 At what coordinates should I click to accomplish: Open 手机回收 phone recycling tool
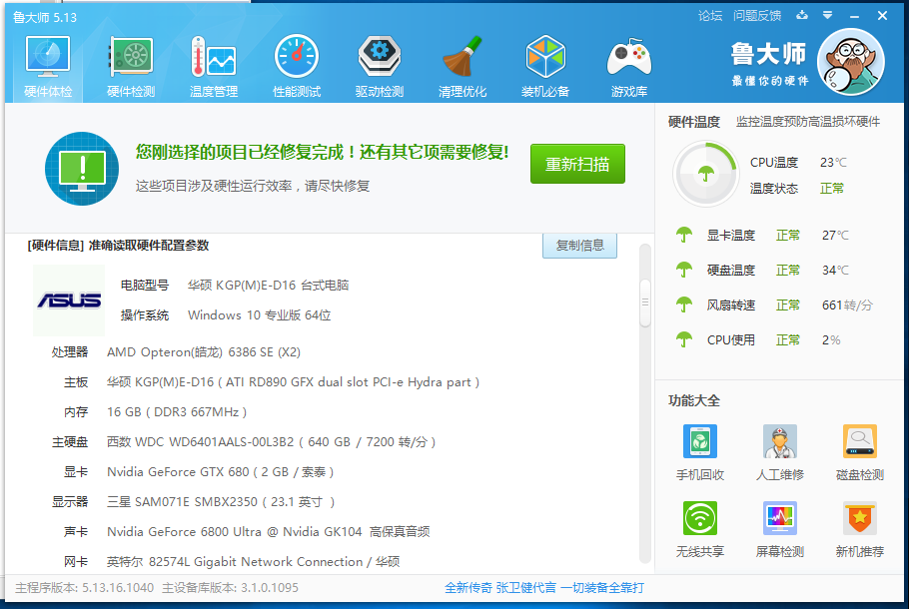click(x=699, y=452)
